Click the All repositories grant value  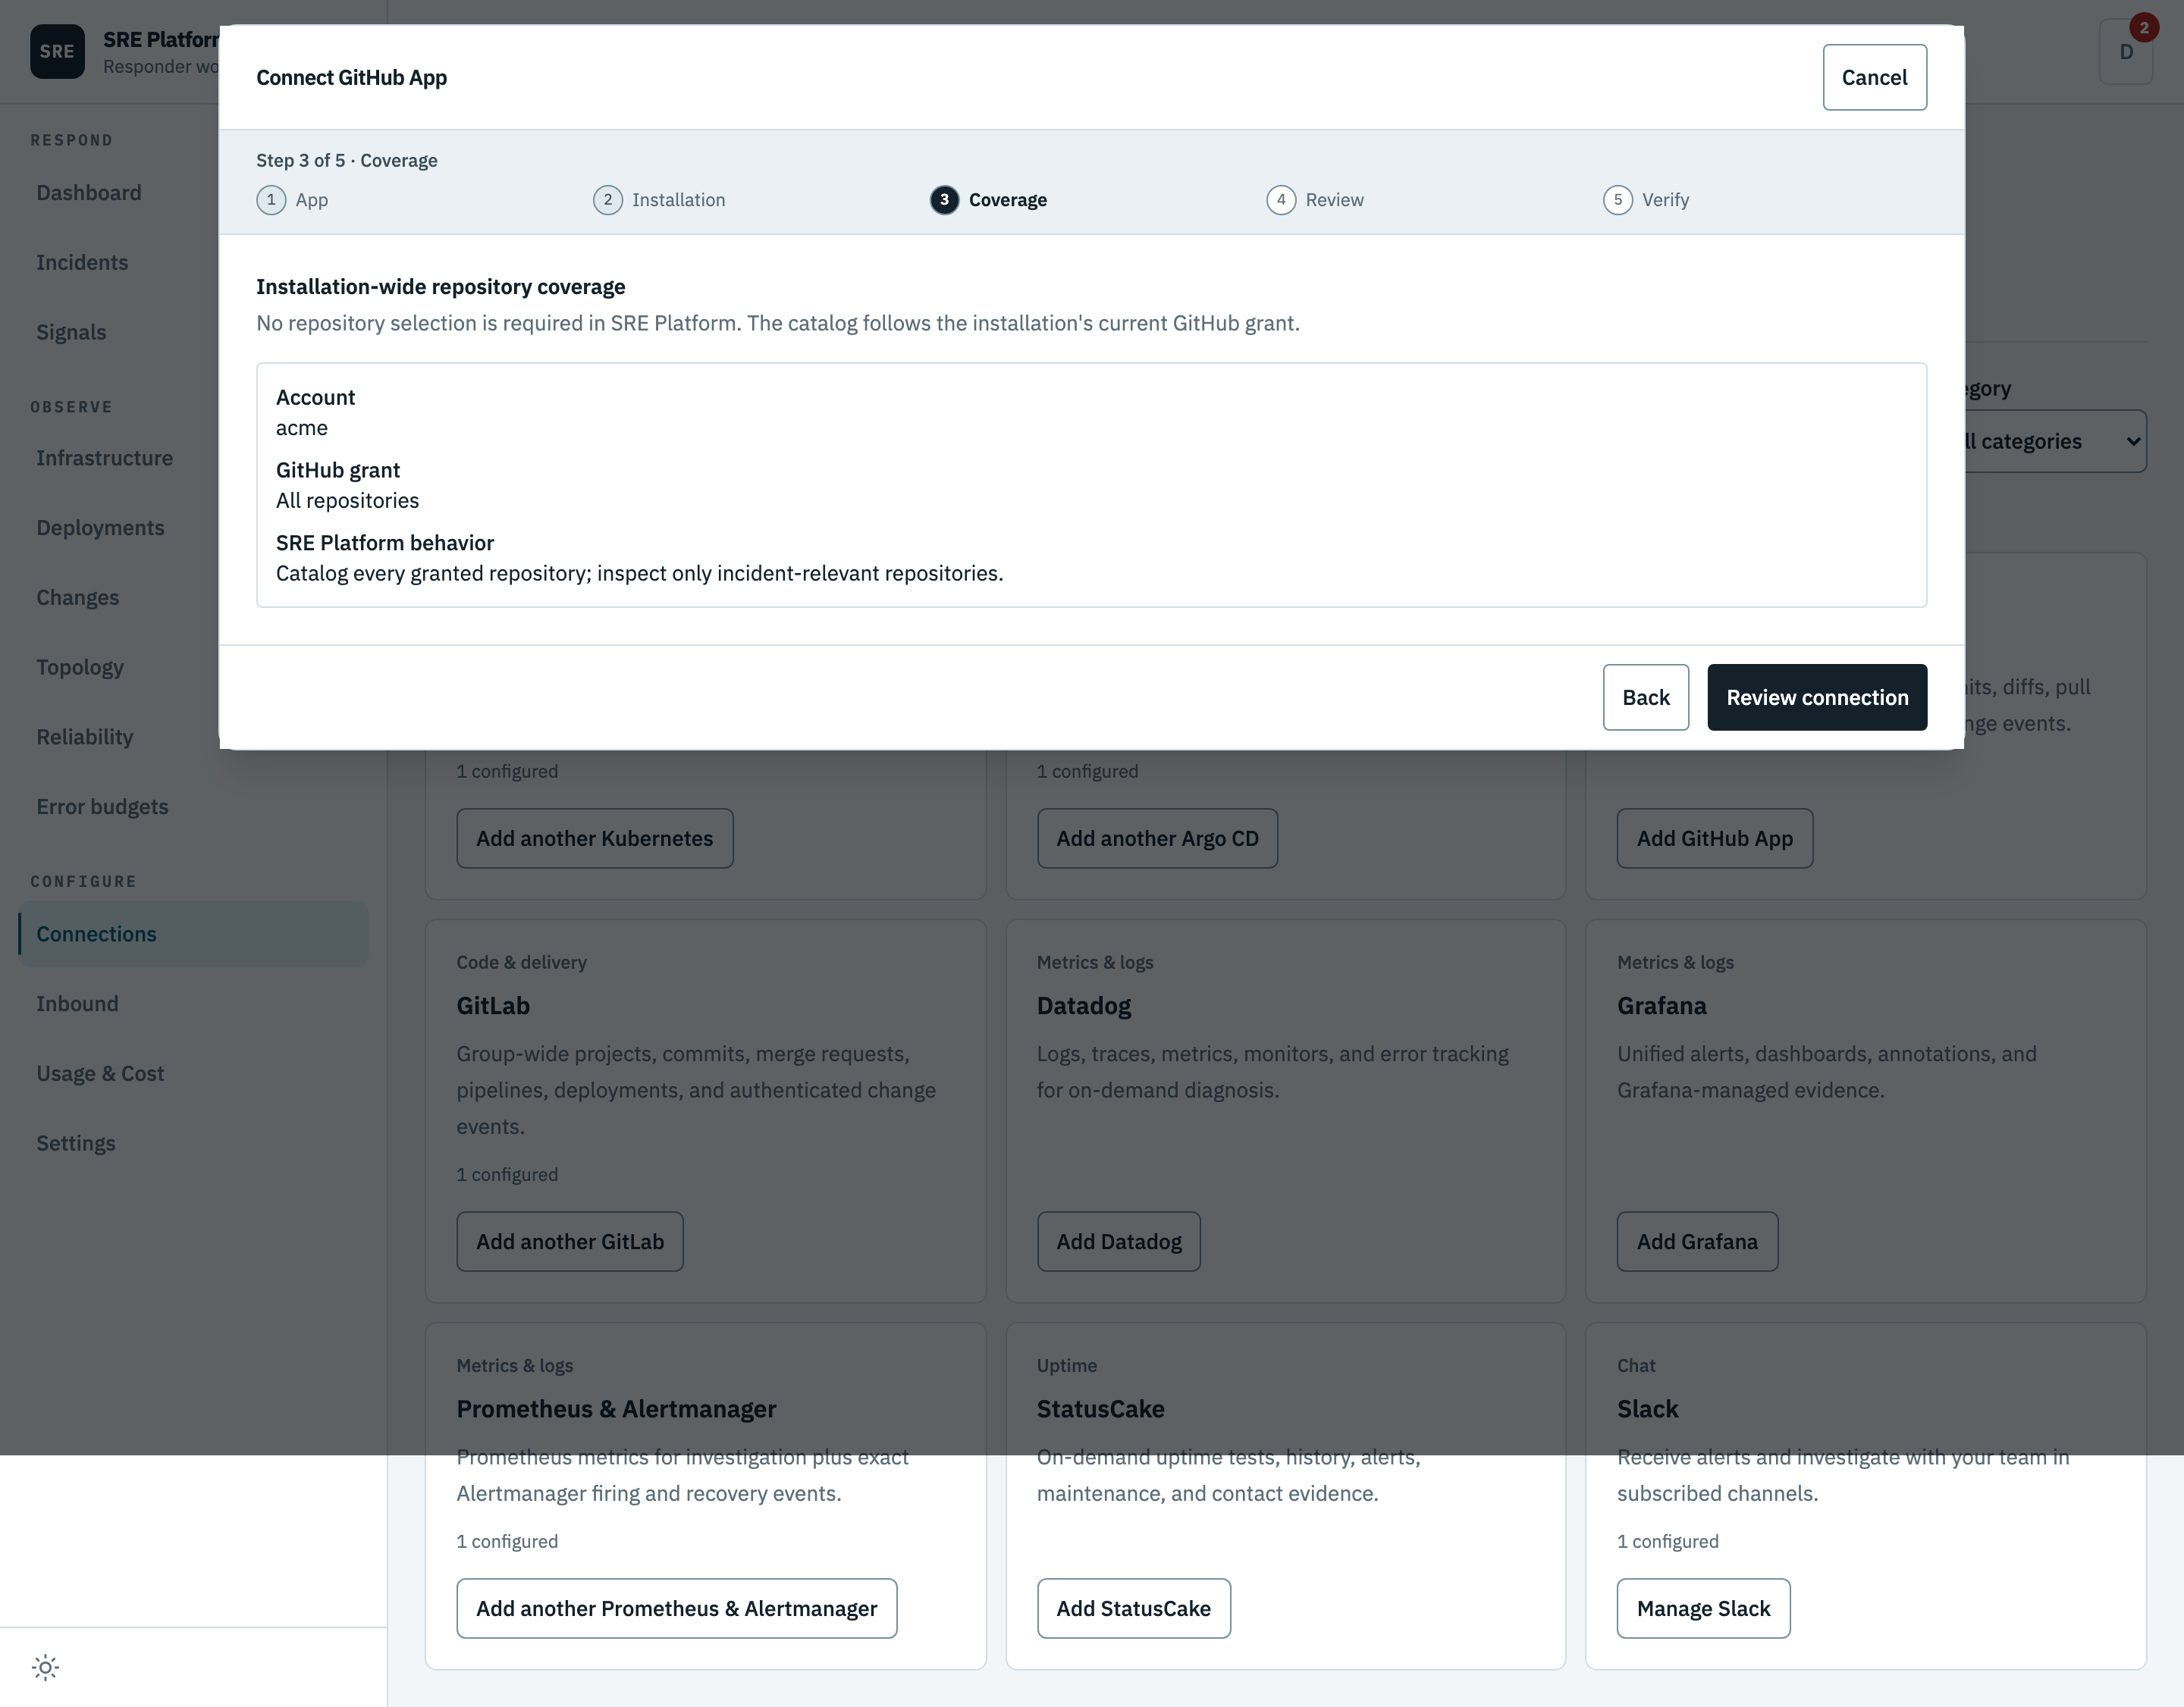pos(348,501)
